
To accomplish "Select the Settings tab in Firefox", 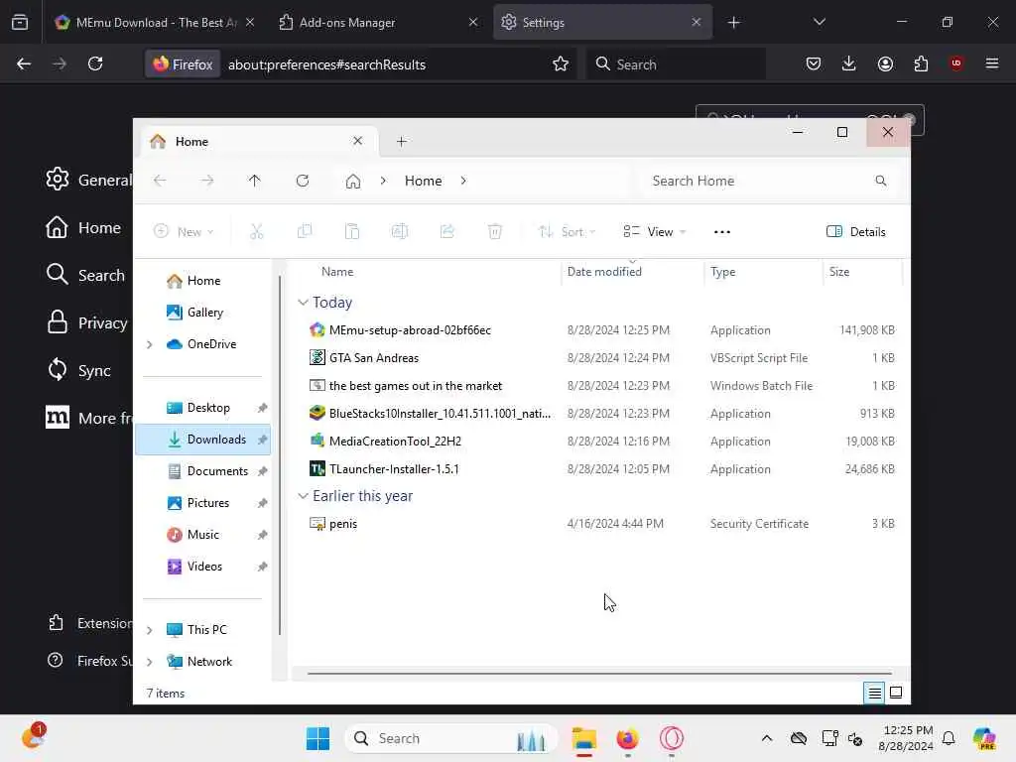I will point(601,22).
